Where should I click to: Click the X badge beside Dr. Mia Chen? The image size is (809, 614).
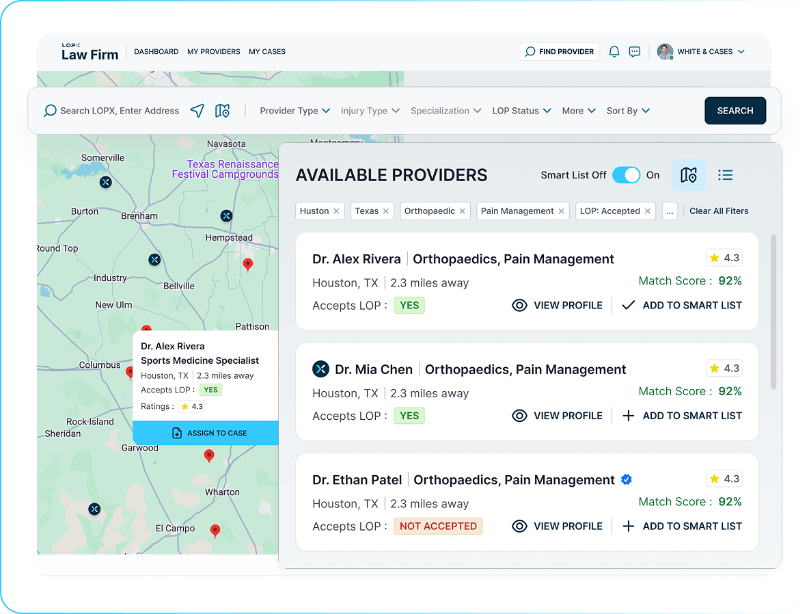point(321,369)
